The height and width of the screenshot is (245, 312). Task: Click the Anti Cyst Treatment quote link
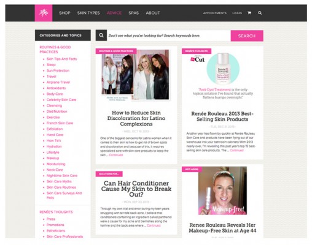215,89
